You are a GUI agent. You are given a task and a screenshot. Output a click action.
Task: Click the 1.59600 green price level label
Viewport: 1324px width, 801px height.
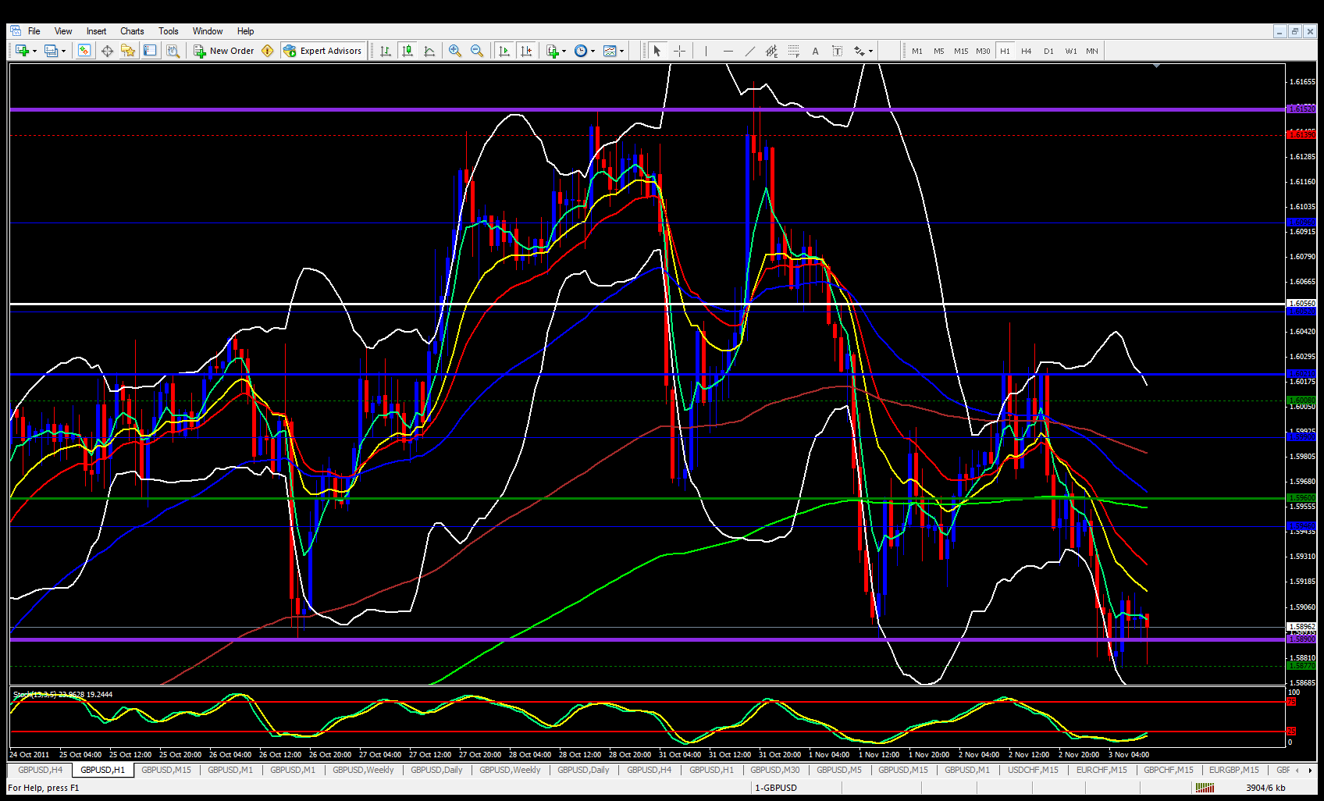point(1301,498)
